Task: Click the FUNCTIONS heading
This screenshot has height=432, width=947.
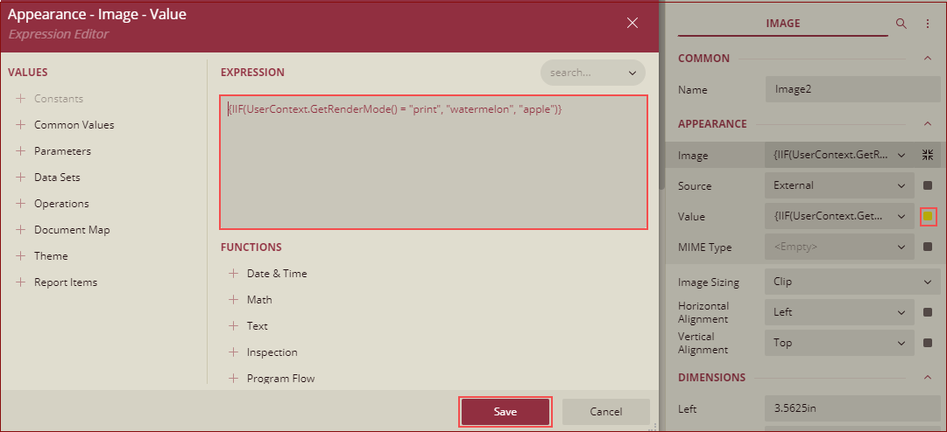Action: pos(251,247)
